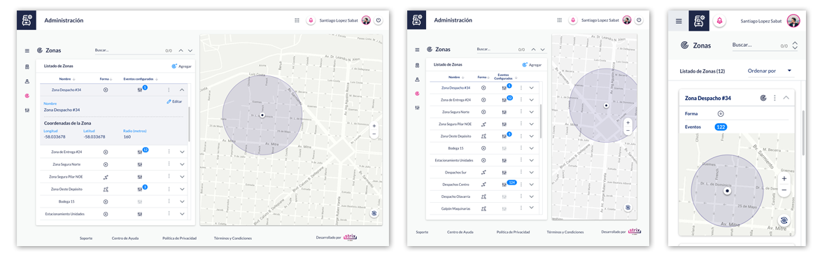Zoom in on the mobile card's map

point(784,179)
